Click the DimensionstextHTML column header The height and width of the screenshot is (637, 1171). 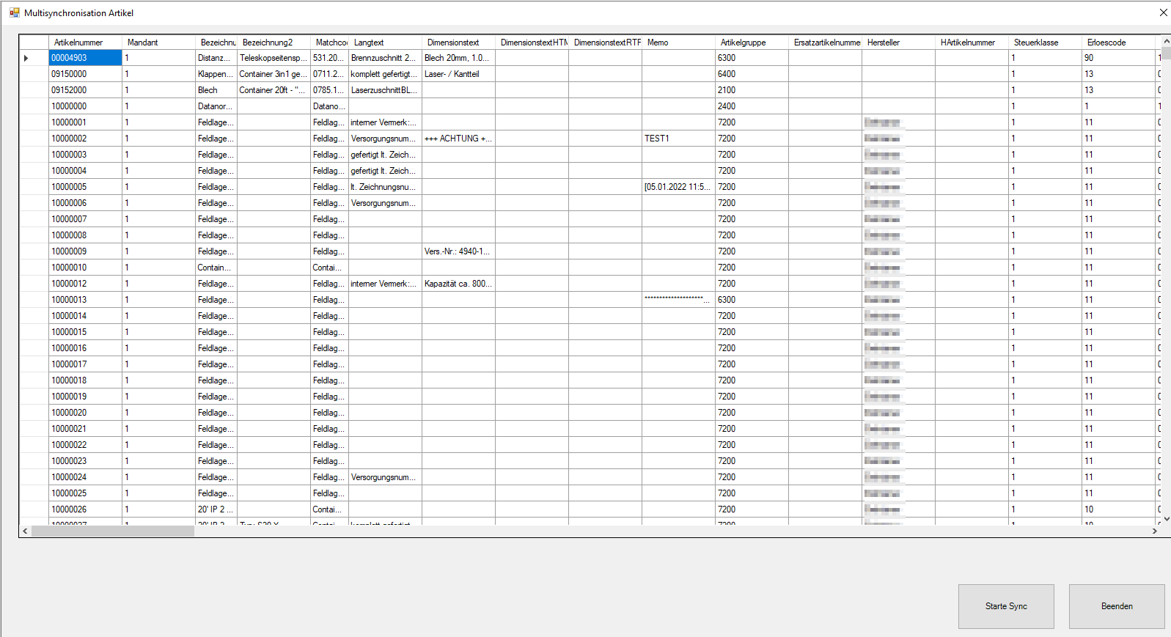532,43
